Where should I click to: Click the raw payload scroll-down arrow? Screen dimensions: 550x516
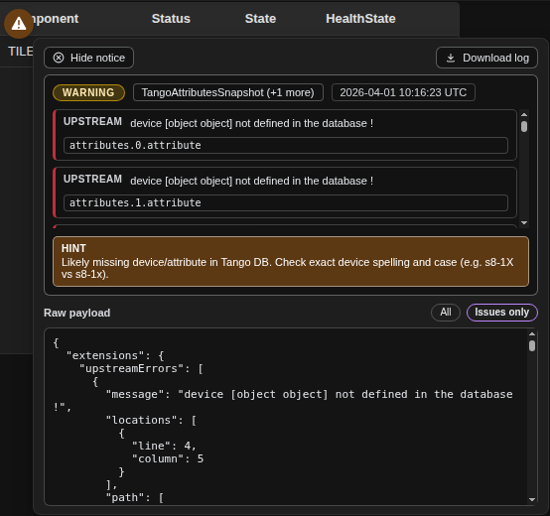click(x=532, y=499)
